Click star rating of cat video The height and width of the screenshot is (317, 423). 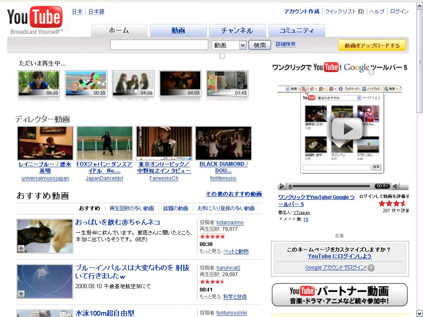(x=212, y=237)
